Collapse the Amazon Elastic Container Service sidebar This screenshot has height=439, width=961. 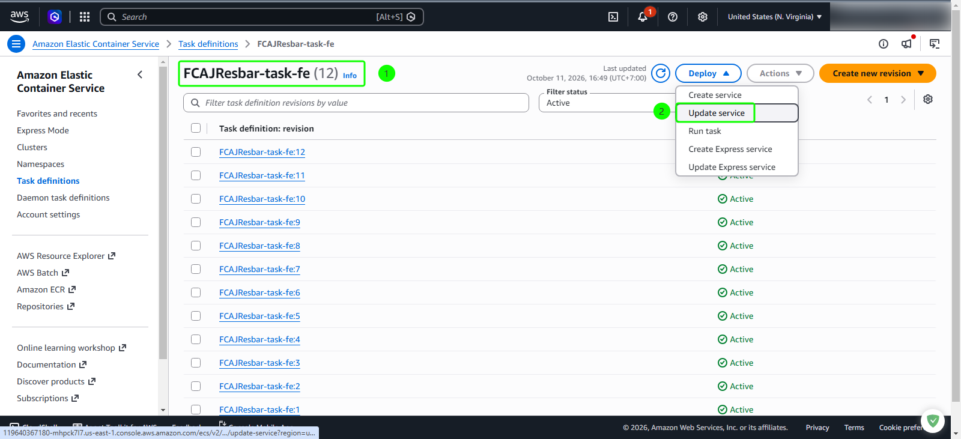click(x=140, y=74)
